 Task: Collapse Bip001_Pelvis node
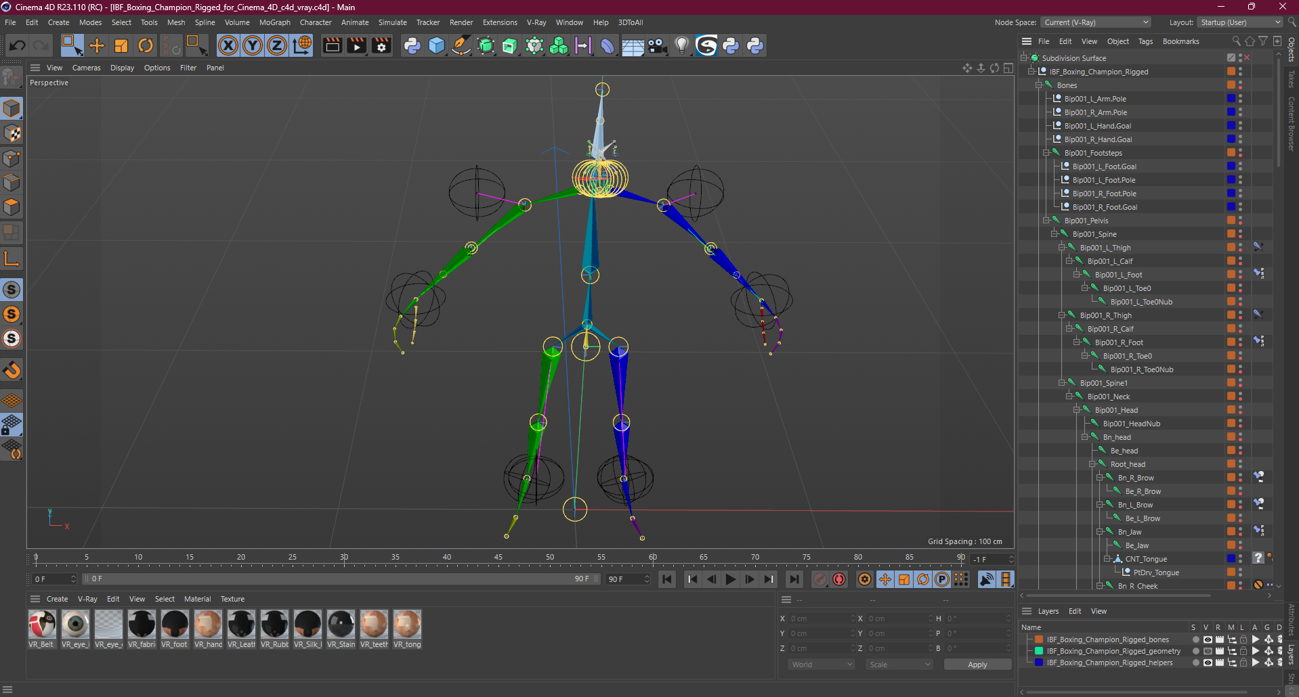click(x=1046, y=221)
